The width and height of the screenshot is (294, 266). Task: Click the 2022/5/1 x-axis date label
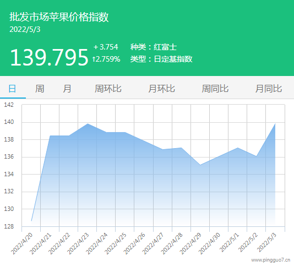230,242
